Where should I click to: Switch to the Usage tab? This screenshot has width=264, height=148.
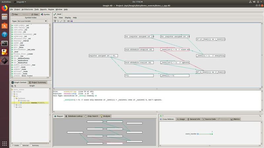(181, 119)
